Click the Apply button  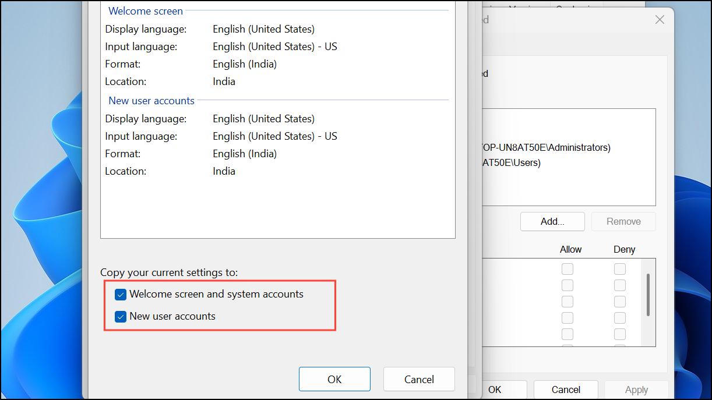(x=636, y=390)
